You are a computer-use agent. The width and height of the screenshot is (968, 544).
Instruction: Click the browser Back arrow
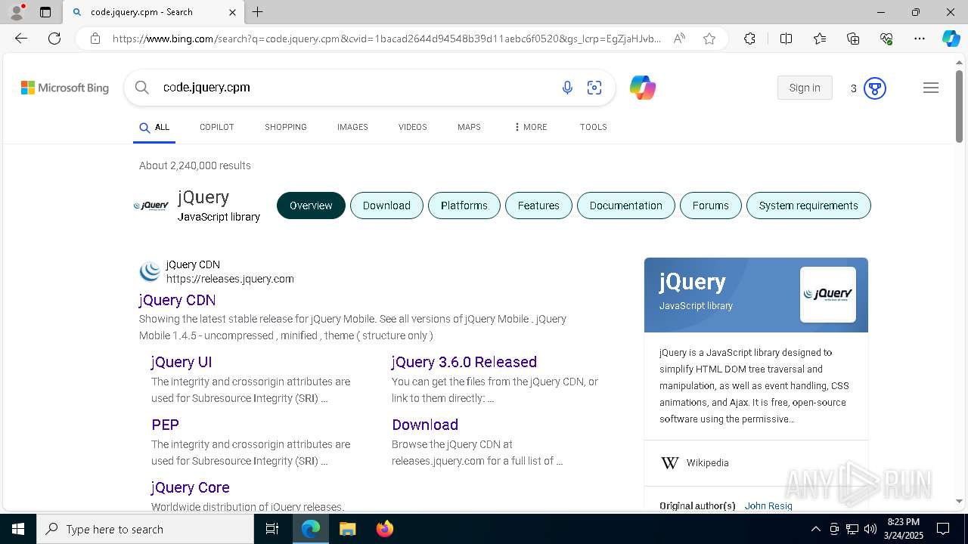pos(21,39)
